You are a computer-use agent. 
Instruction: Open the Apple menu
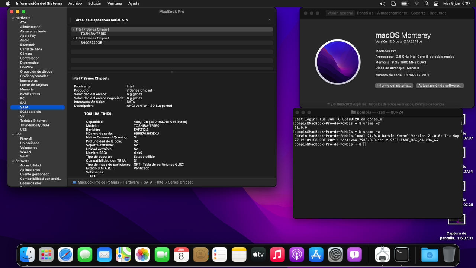click(7, 3)
